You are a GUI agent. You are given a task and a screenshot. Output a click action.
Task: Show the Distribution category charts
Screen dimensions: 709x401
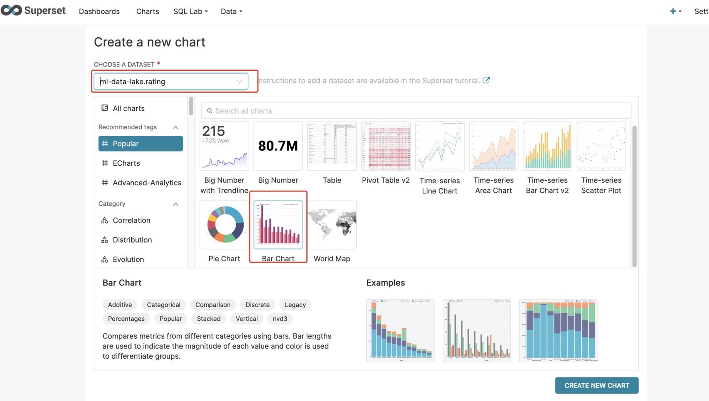coord(132,240)
